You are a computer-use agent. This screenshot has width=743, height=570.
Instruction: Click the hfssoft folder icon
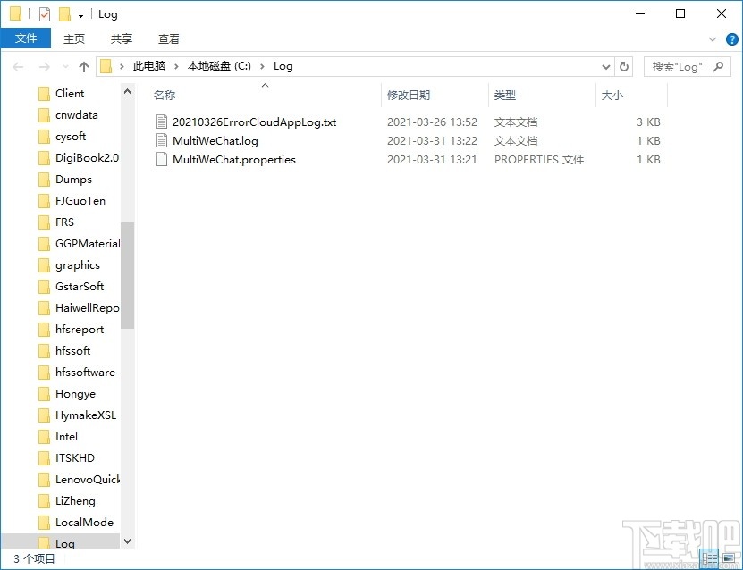click(44, 351)
